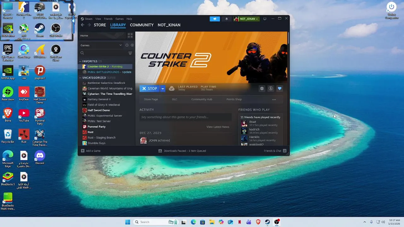Toggle recent activity clock filter
Image resolution: width=404 pixels, height=227 pixels.
[x=127, y=45]
